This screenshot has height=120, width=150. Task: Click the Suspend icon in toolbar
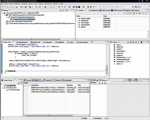(x=43, y=7)
